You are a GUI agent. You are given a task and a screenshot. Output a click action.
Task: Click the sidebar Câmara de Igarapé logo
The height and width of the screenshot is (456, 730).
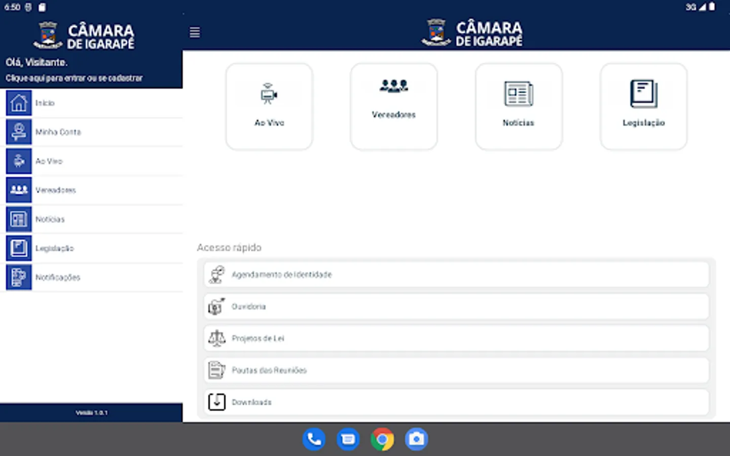(x=84, y=35)
